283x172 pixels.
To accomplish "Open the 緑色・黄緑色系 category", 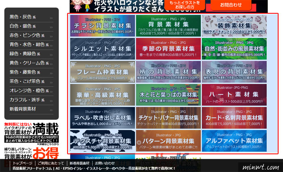I will (x=32, y=54).
